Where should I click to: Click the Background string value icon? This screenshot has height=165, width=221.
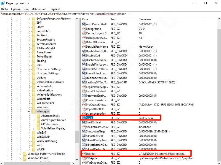tap(84, 29)
